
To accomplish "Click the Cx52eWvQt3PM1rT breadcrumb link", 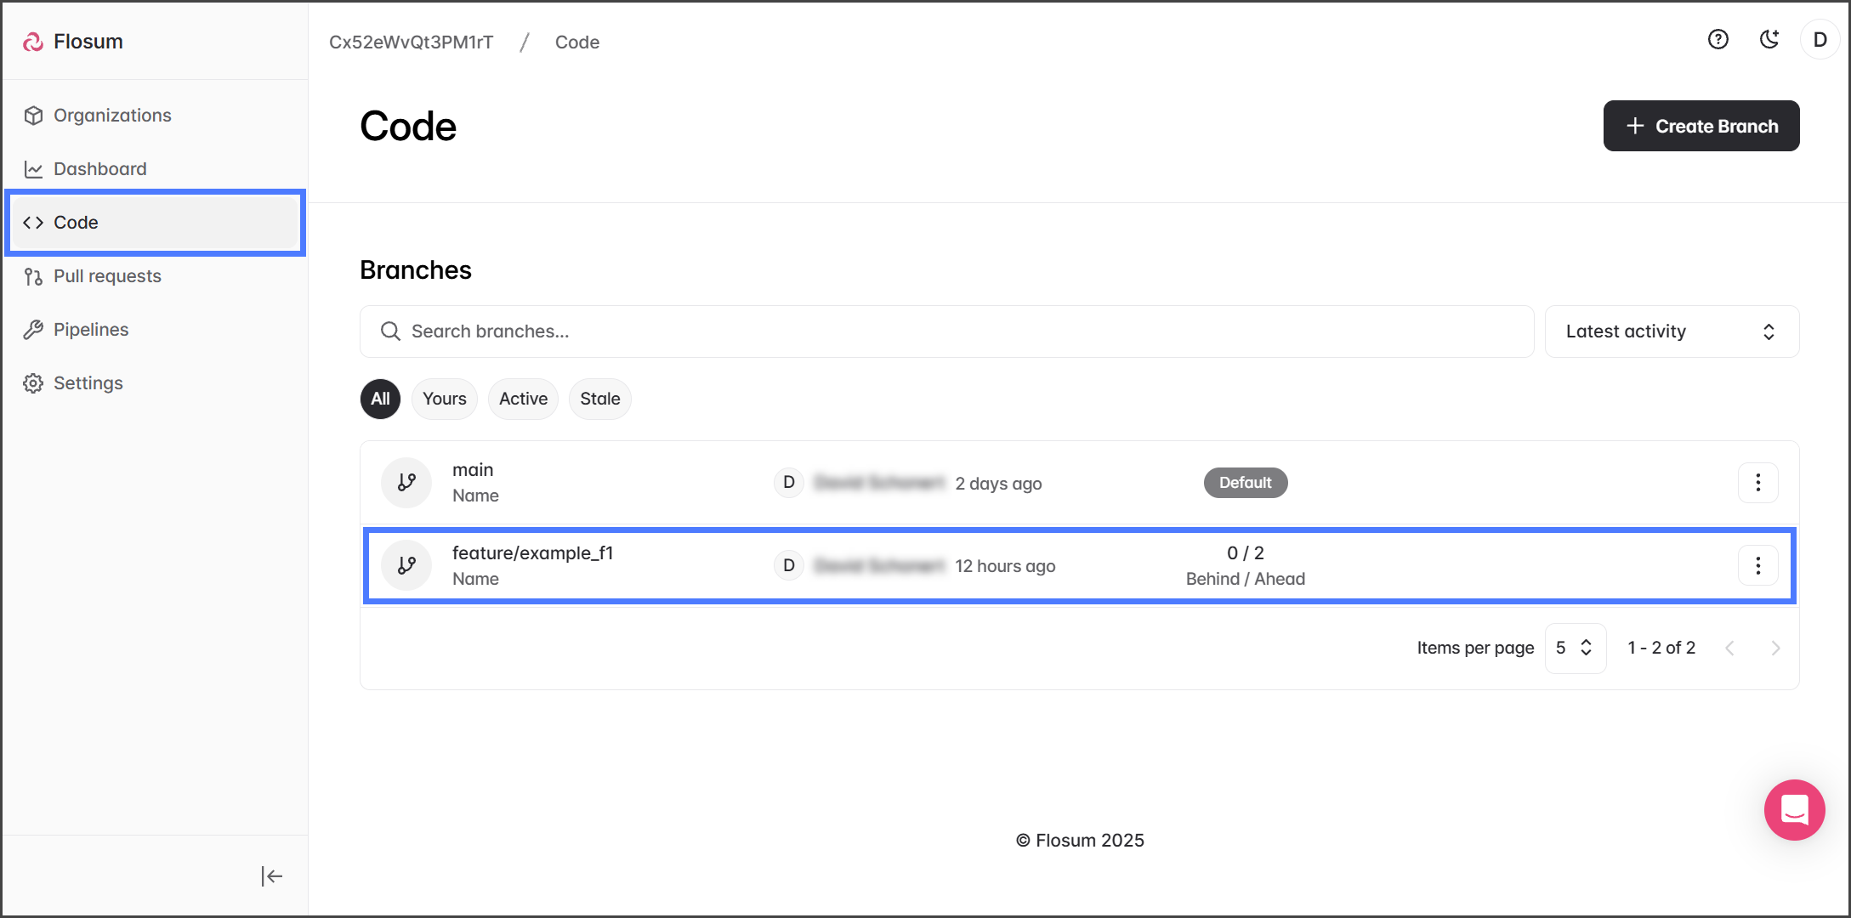I will [411, 42].
